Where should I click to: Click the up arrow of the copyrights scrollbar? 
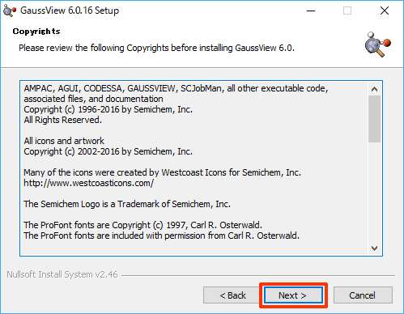pos(374,89)
